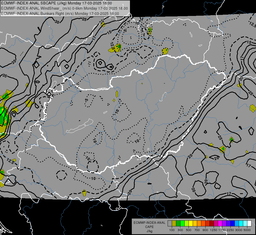The width and height of the screenshot is (256, 235).
Task: Select the bright cyan legend swatch
Action: (x=241, y=223)
